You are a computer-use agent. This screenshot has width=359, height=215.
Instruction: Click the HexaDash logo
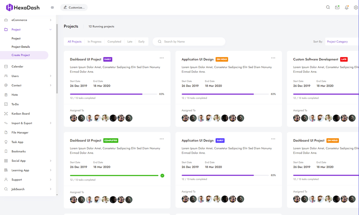coord(23,7)
